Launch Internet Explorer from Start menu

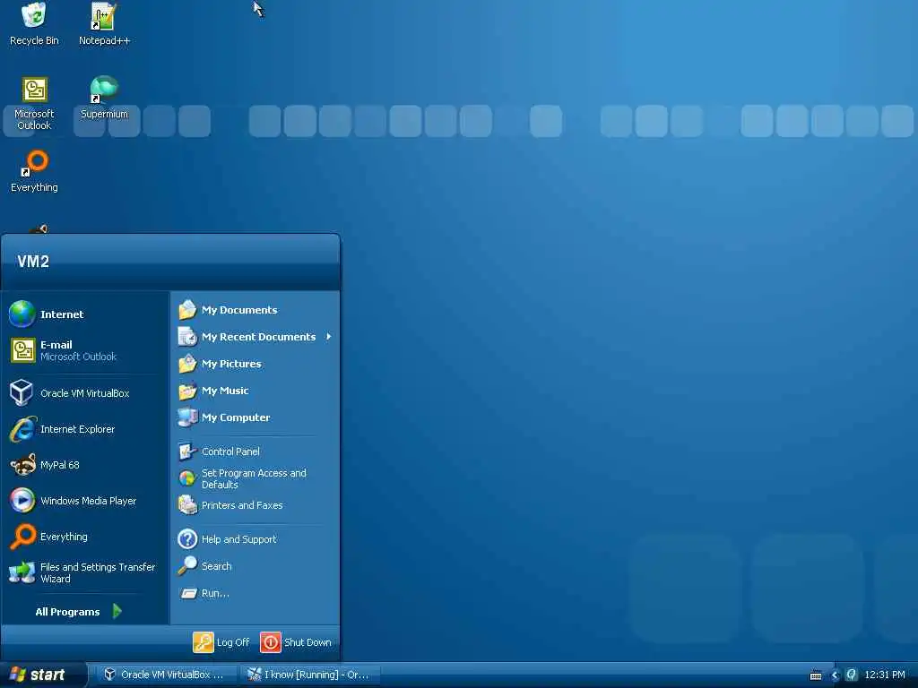point(85,429)
